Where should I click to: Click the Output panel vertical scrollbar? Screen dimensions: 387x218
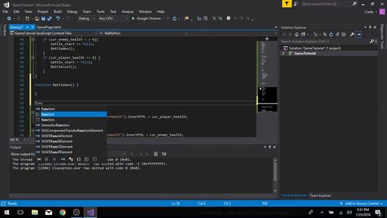pyautogui.click(x=275, y=176)
